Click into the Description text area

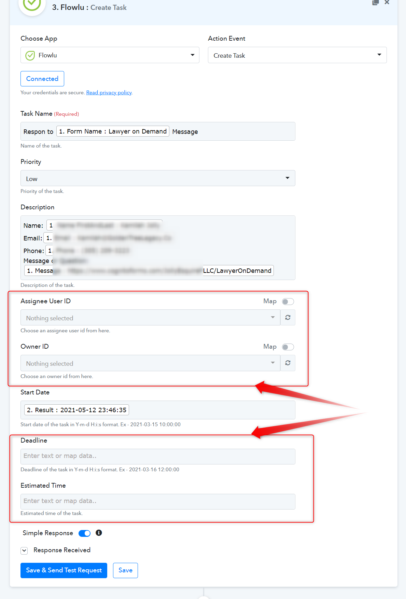coord(158,248)
